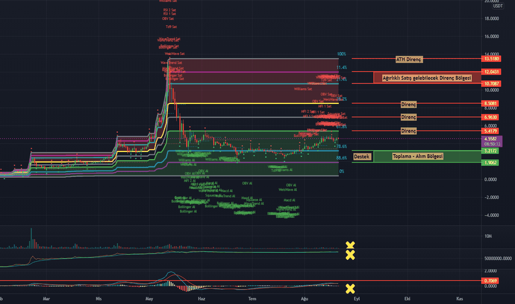Screen dimensions: 515x304
Task: Click the 10.7087 price tag
Action: tap(491, 84)
